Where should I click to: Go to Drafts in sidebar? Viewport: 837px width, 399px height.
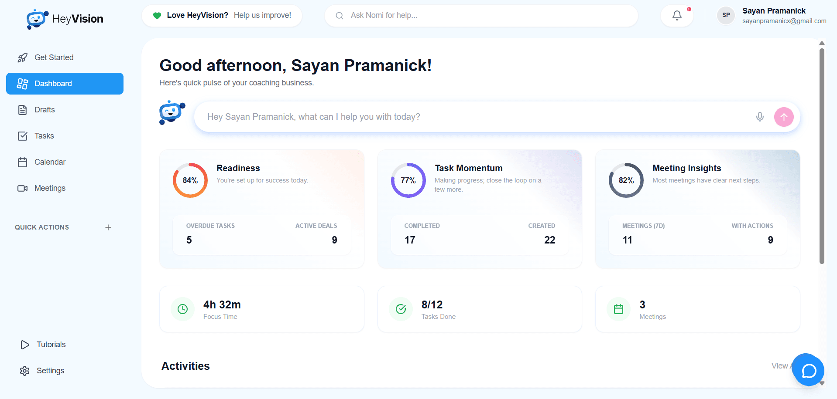coord(45,110)
